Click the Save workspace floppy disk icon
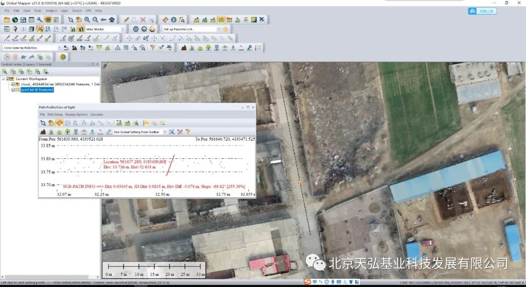526x287 pixels. pos(23,20)
